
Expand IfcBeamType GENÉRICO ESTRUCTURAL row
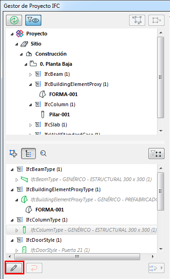tap(17, 180)
